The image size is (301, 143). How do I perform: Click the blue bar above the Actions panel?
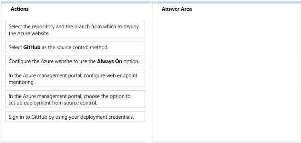pyautogui.click(x=75, y=2)
